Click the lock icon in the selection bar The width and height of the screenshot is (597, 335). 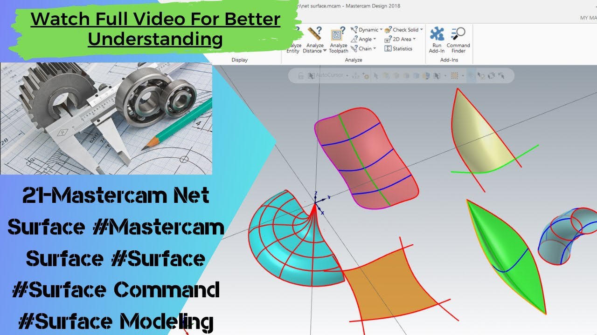coord(300,75)
